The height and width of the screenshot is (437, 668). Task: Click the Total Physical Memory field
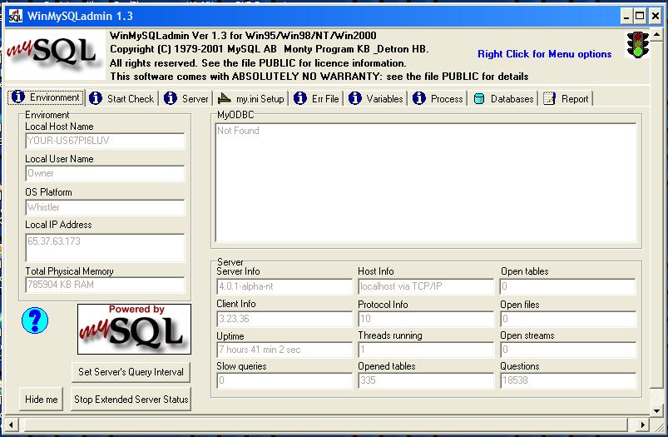click(105, 285)
